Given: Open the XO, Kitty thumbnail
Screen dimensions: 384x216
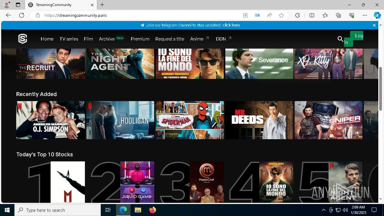Looking at the screenshot, I should pyautogui.click(x=328, y=64).
